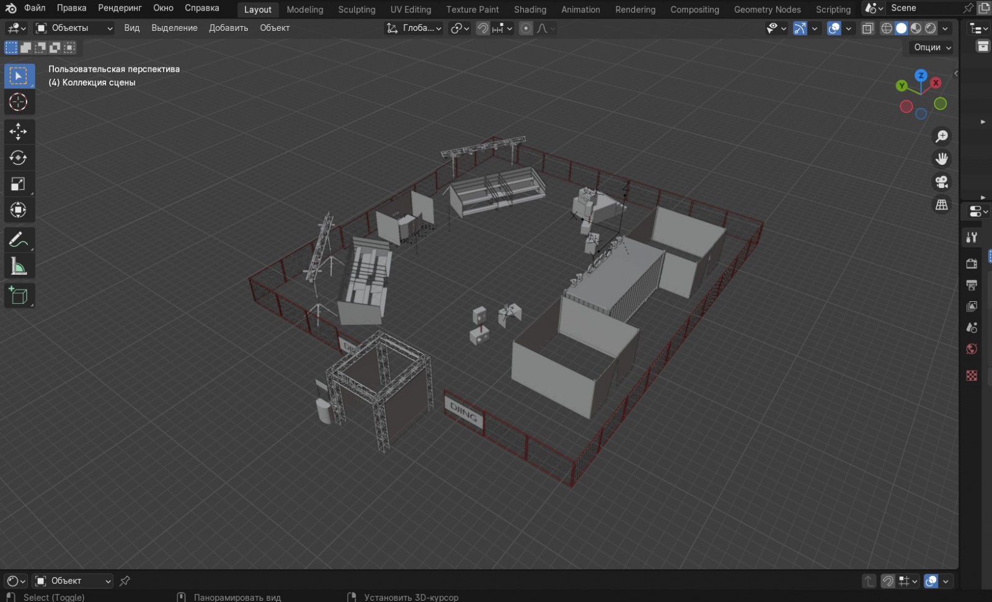Switch to Rendered viewport shading

click(931, 28)
